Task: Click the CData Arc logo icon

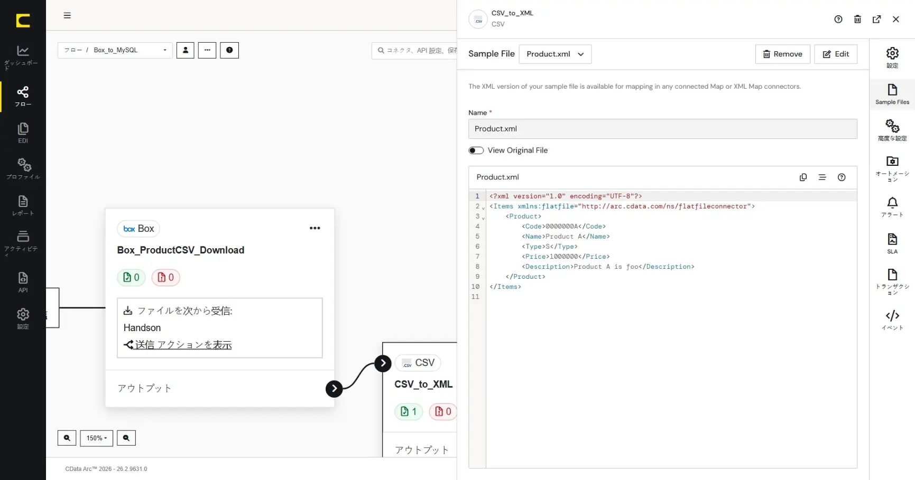Action: click(x=23, y=20)
